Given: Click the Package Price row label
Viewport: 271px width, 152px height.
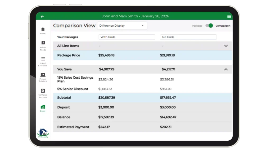Looking at the screenshot, I should tap(69, 55).
